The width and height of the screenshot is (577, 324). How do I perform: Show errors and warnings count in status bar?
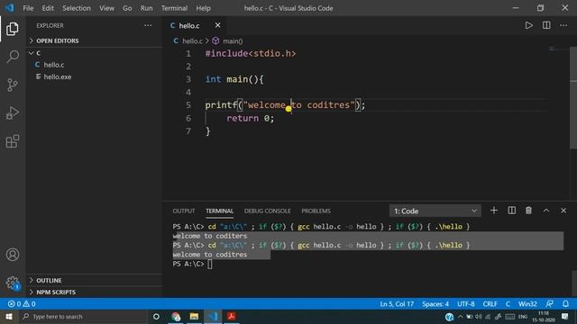coord(22,304)
